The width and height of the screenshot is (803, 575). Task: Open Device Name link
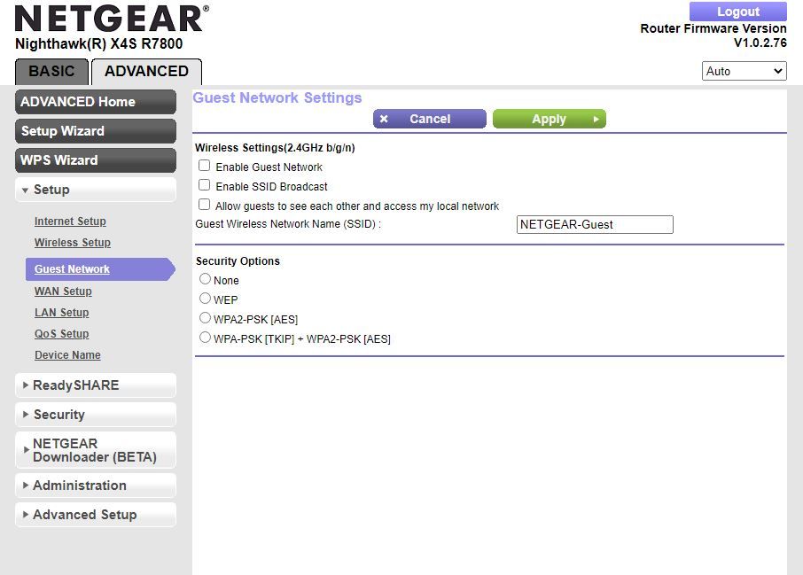pos(67,355)
